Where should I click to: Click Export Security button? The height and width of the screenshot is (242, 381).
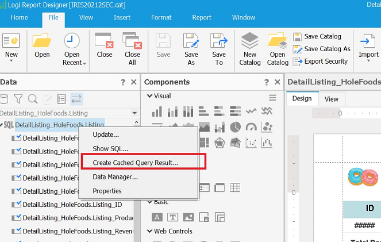coord(321,62)
